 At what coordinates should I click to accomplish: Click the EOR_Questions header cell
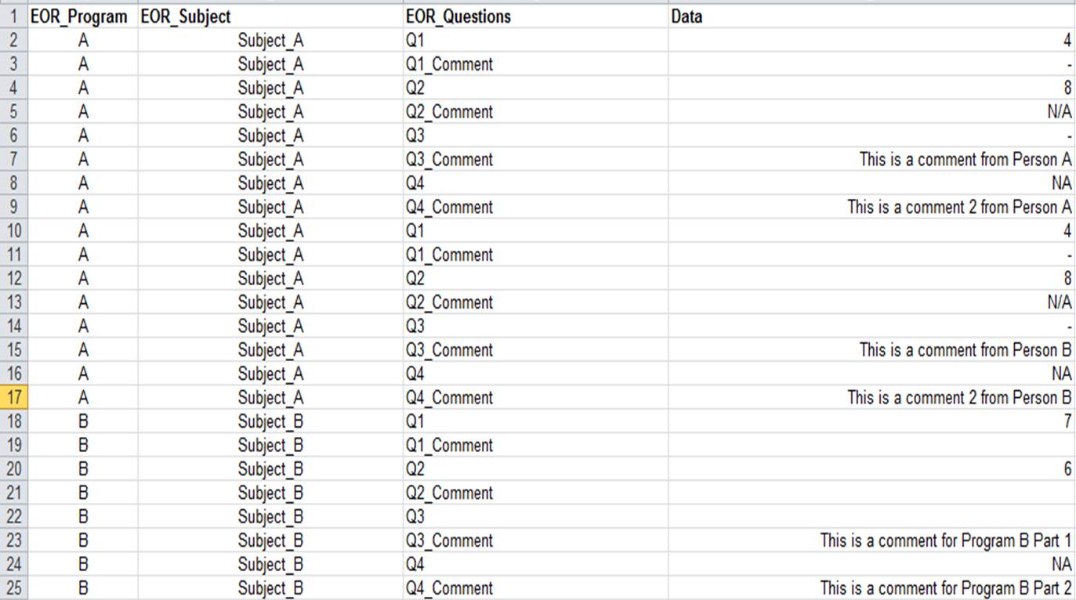[458, 16]
